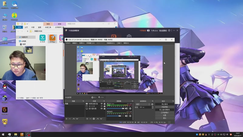
Task: Pop out the Scenes dock panel
Action: point(83,101)
